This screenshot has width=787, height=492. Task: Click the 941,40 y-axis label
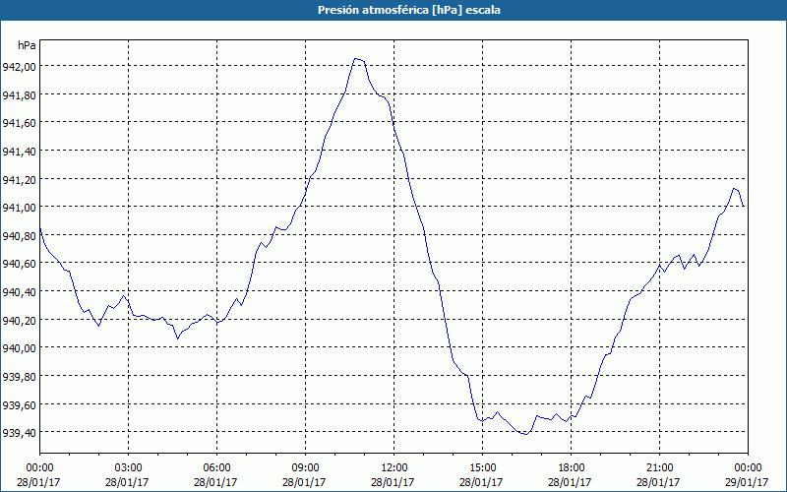(x=19, y=151)
